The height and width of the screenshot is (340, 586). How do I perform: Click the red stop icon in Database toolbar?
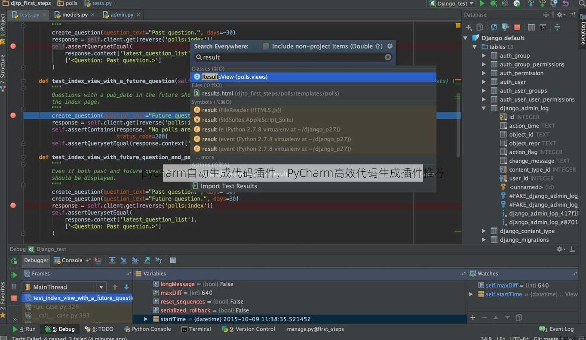pyautogui.click(x=517, y=27)
